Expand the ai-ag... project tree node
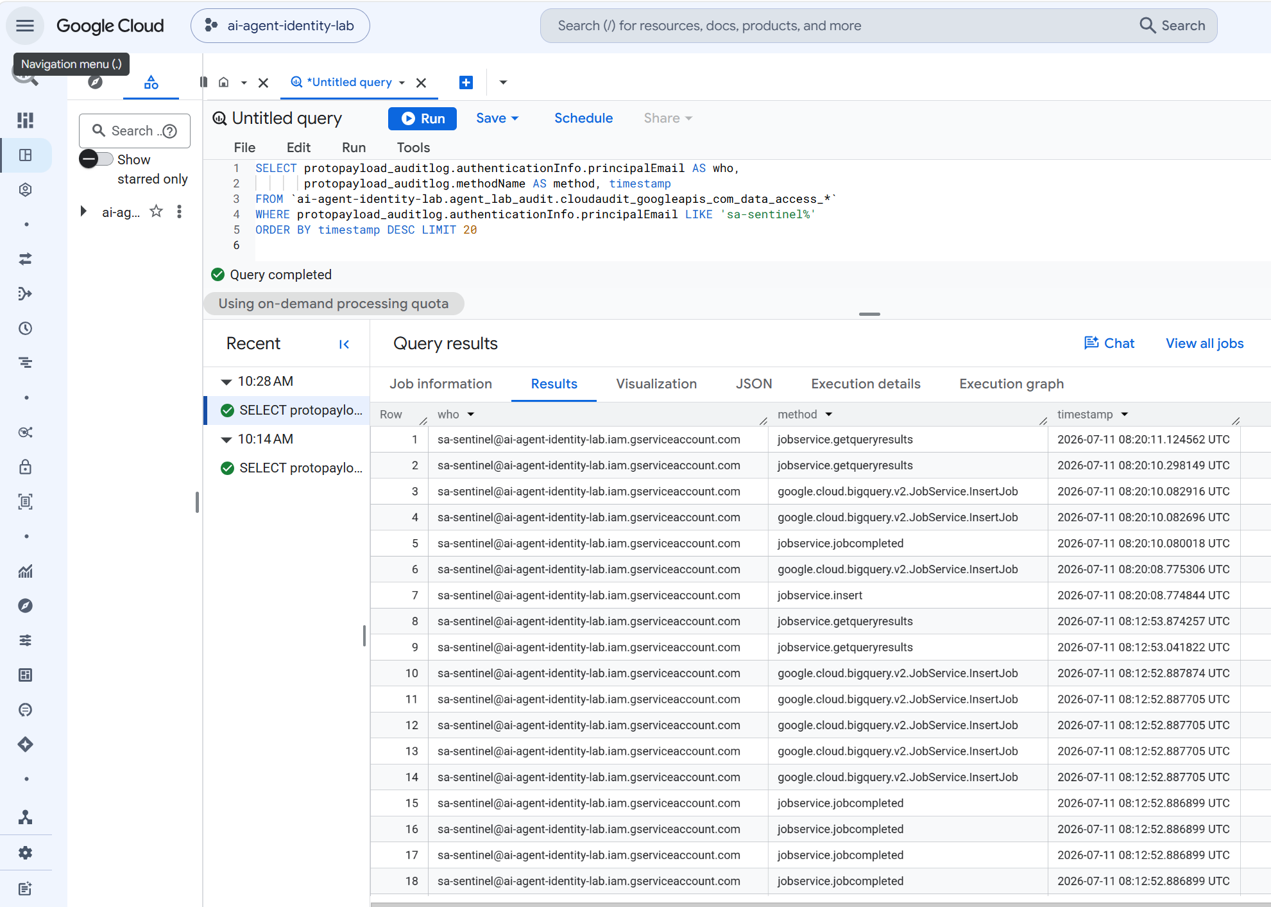The width and height of the screenshot is (1271, 907). [x=83, y=211]
